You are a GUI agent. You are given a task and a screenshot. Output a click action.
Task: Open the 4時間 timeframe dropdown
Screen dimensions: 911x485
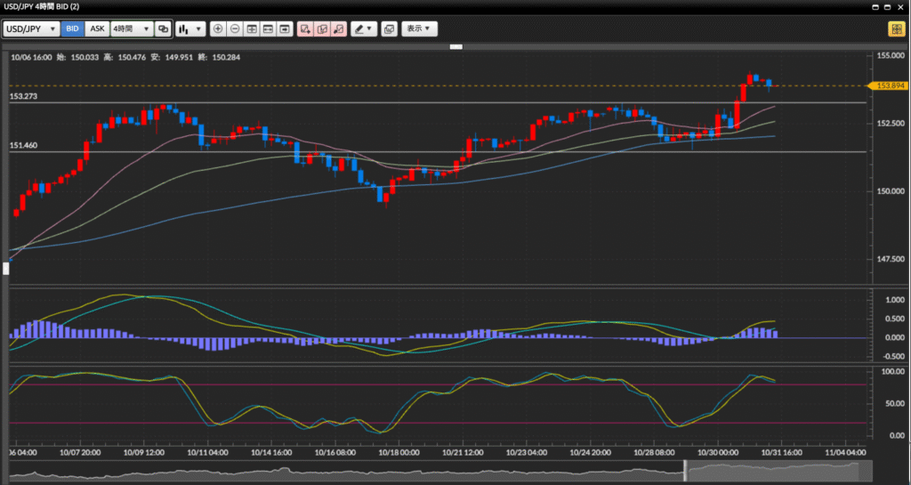131,28
